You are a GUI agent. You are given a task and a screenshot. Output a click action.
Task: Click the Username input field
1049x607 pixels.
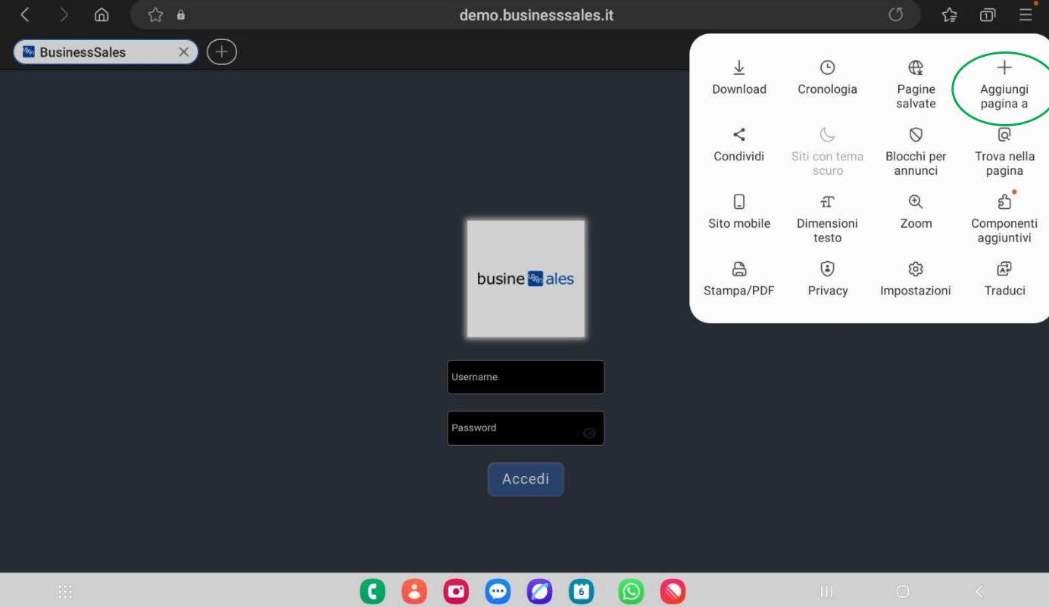tap(526, 376)
